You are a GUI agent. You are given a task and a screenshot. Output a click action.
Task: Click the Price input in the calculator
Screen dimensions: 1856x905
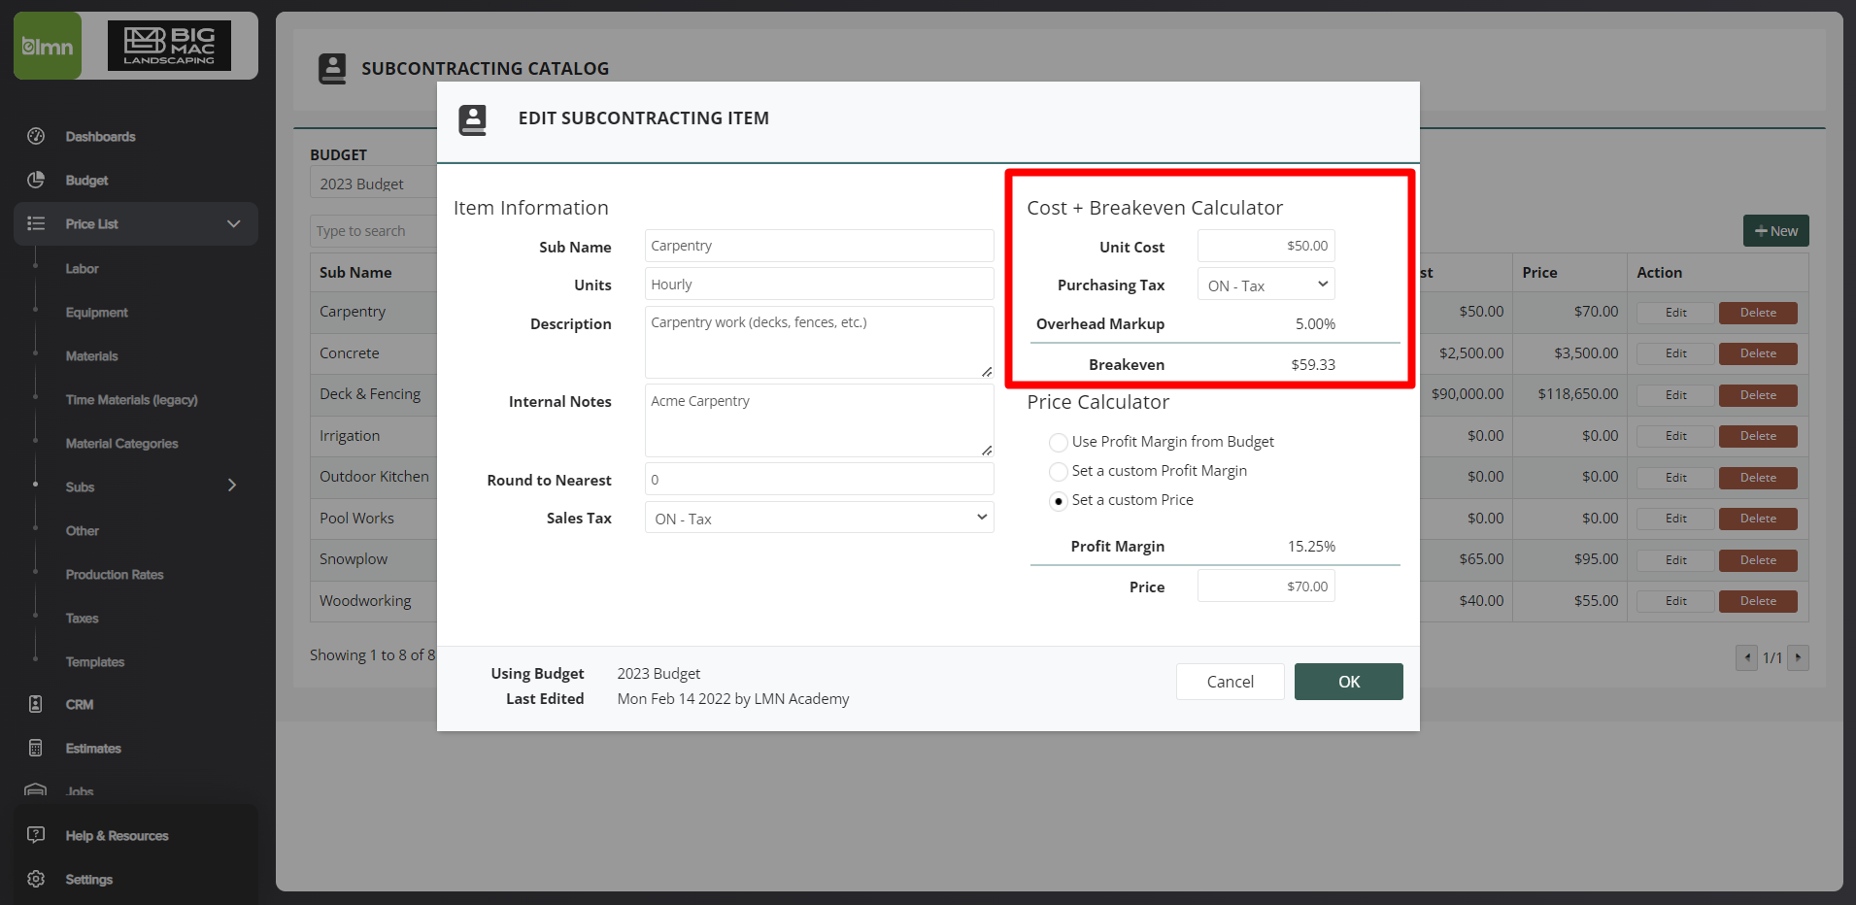[x=1265, y=586]
